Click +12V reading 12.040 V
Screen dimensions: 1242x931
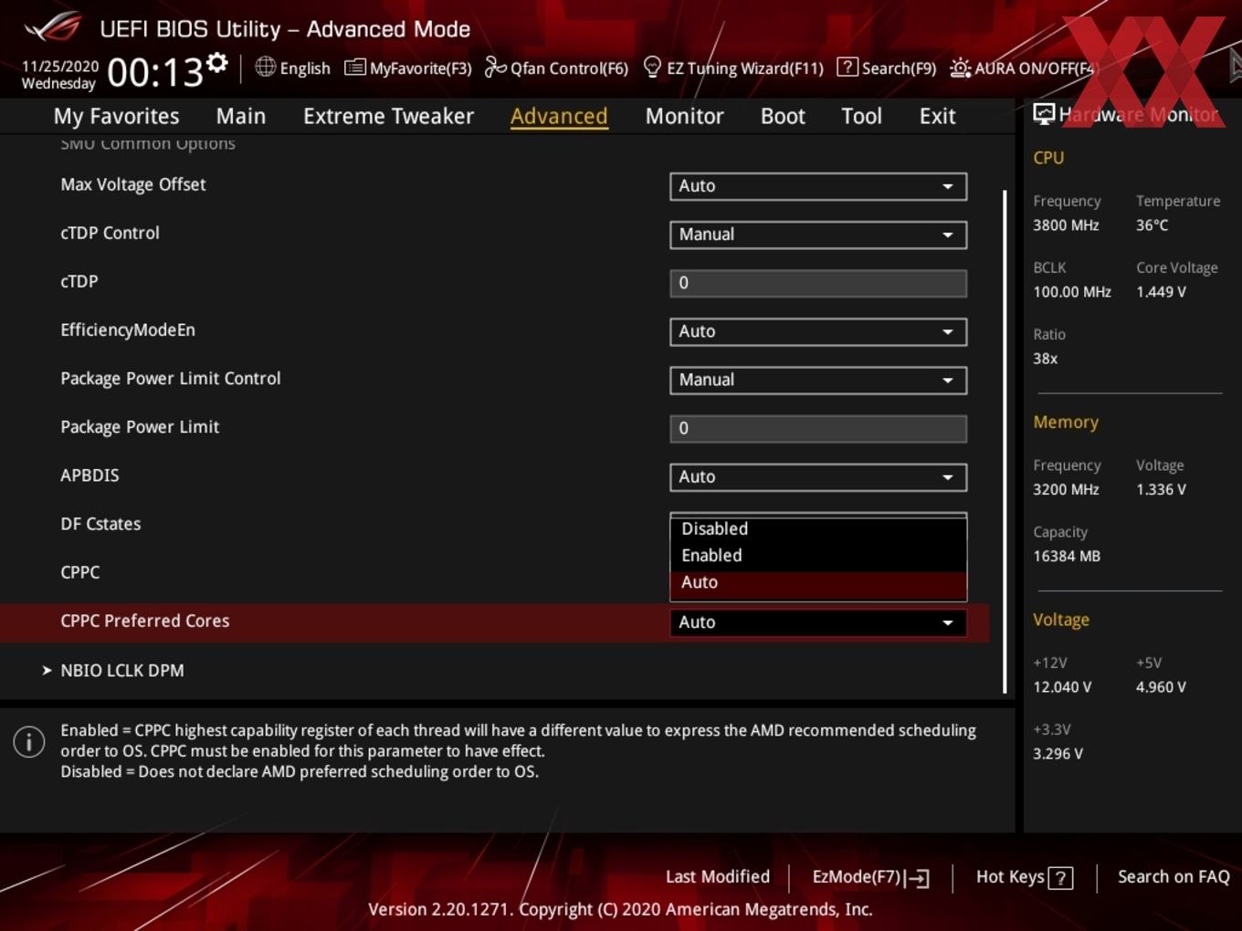pos(1062,687)
